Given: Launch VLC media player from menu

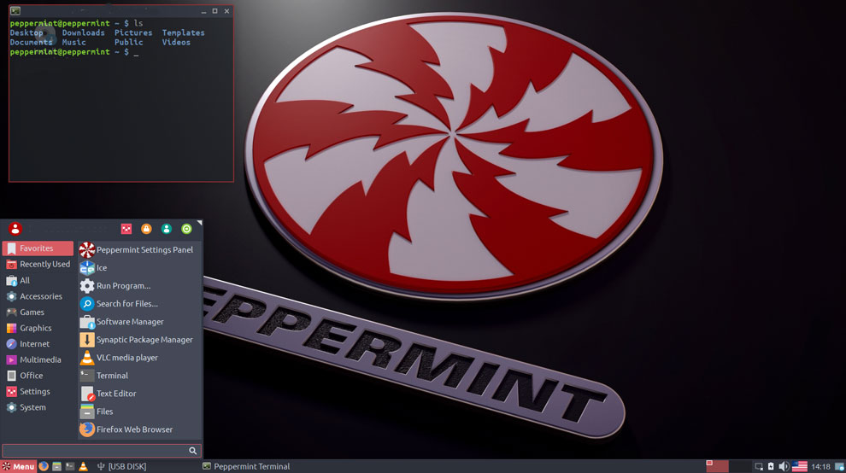Looking at the screenshot, I should click(x=140, y=358).
